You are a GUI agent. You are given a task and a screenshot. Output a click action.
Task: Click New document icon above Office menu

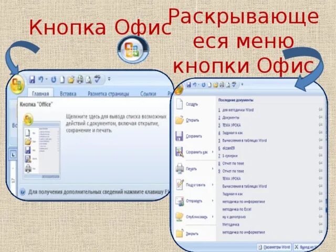point(209,85)
